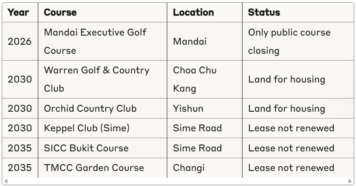This screenshot has height=186, width=356.
Task: Click the Status column header
Action: [x=264, y=12]
